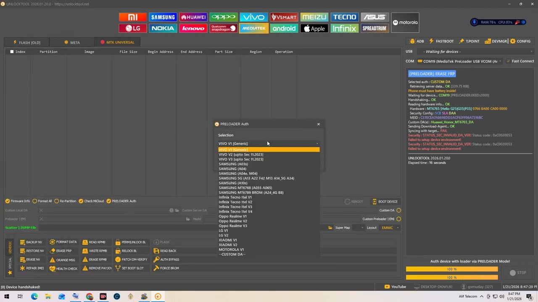Image resolution: width=538 pixels, height=302 pixels.
Task: Select the LG brand icon
Action: [133, 29]
